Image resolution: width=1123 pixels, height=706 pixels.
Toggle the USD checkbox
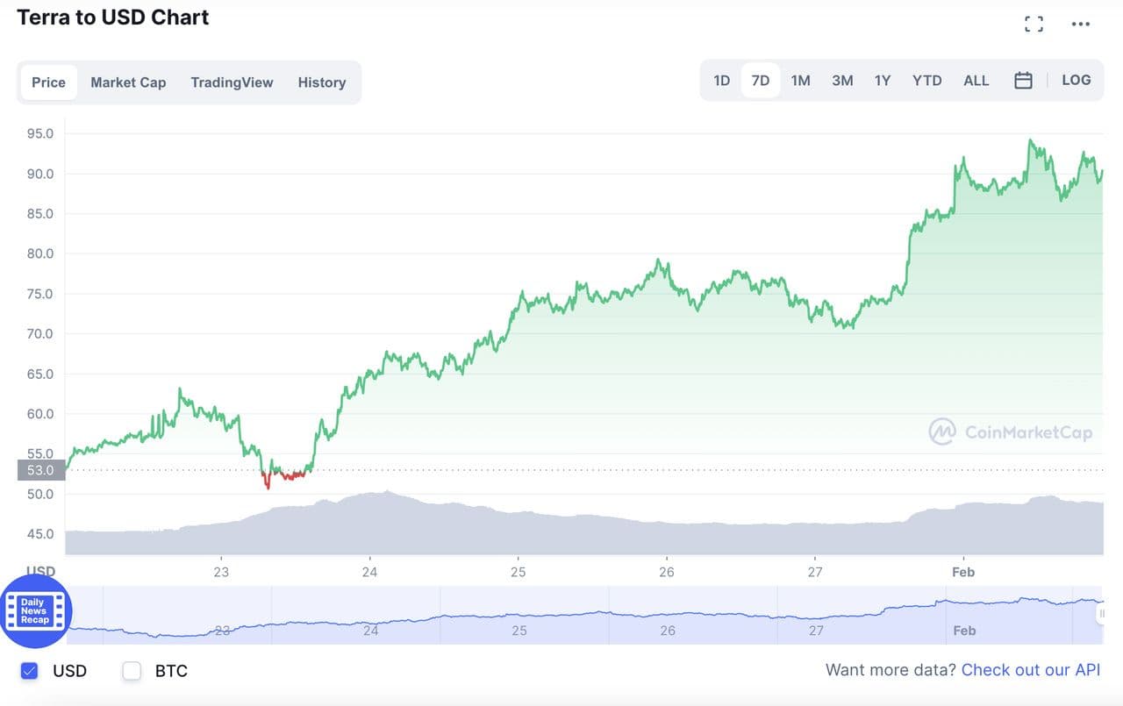click(30, 671)
